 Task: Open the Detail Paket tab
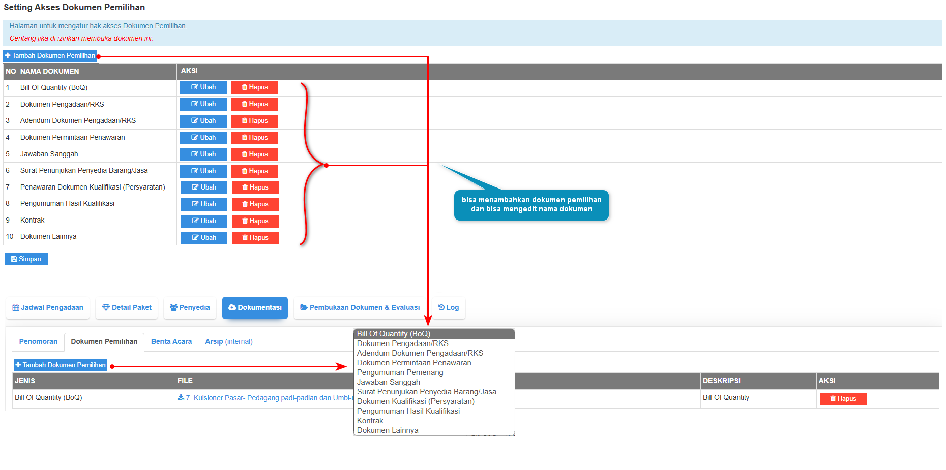[x=127, y=308]
